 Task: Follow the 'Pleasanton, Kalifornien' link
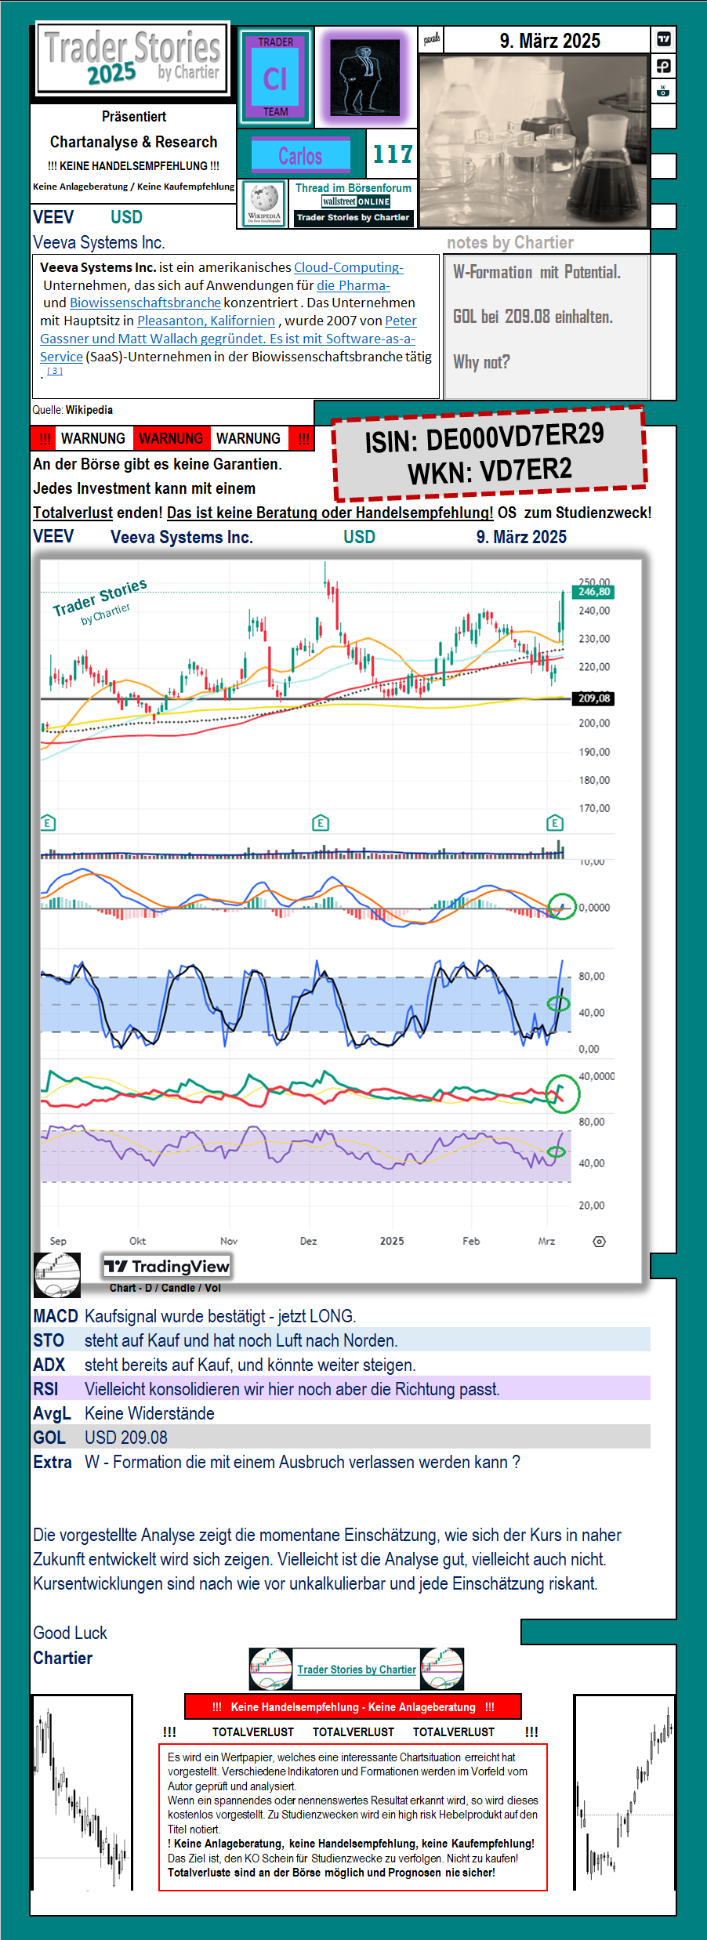click(x=205, y=321)
